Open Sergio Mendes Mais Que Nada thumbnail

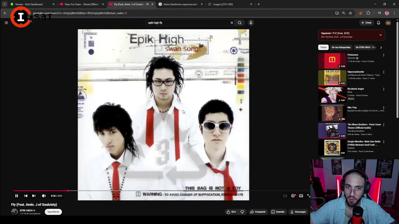(332, 147)
